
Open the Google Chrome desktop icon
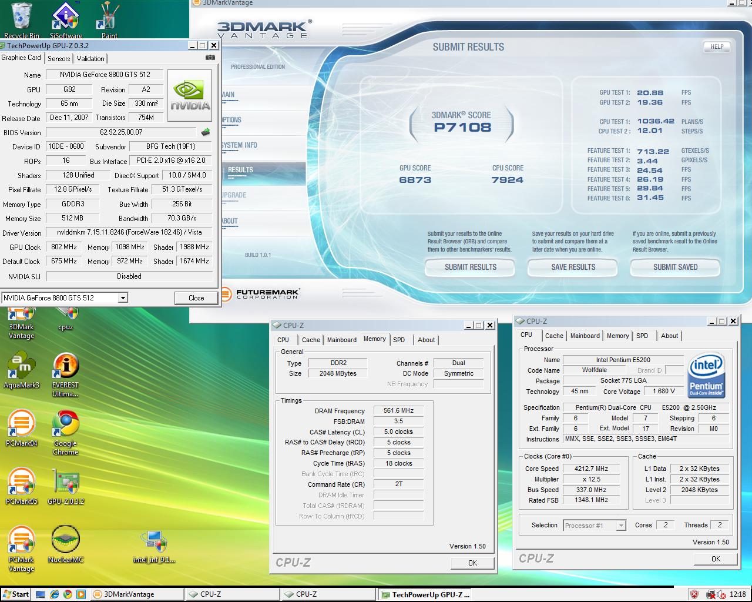66,433
